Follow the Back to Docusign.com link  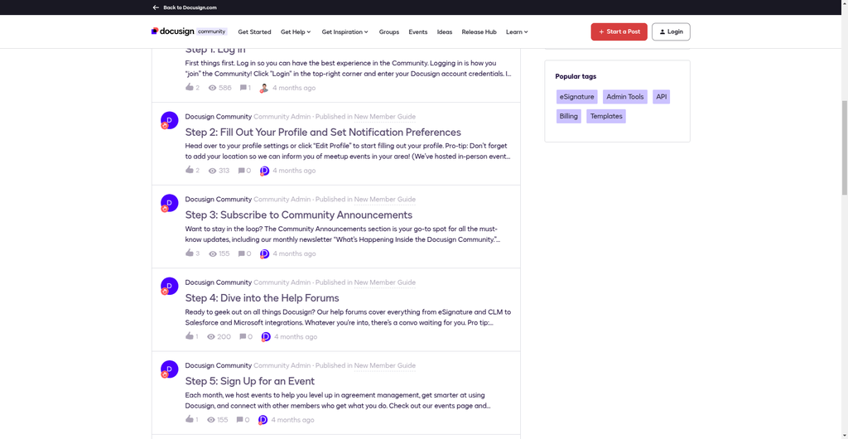pos(190,7)
